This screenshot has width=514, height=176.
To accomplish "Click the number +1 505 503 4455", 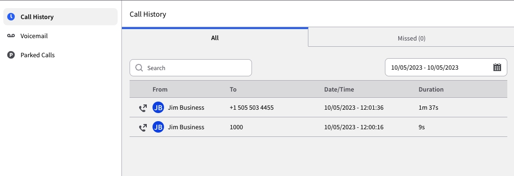I will (x=252, y=108).
